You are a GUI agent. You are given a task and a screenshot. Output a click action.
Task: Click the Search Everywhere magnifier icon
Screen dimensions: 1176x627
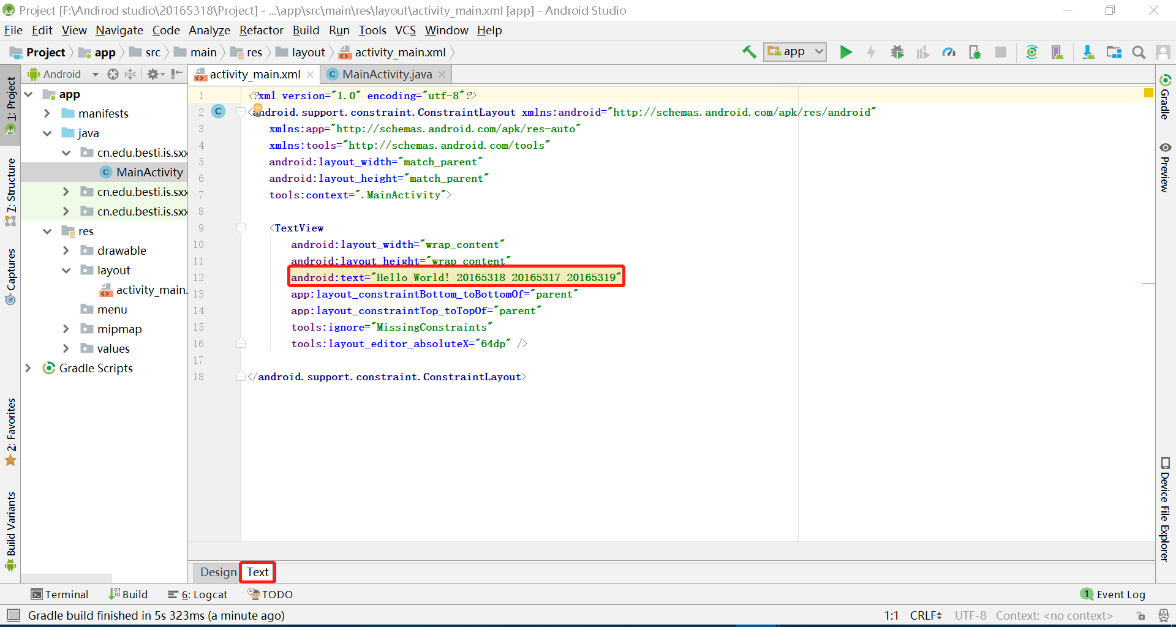[x=1139, y=52]
